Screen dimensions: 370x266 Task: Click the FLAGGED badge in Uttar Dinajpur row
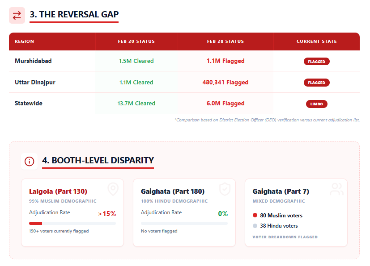pyautogui.click(x=316, y=83)
